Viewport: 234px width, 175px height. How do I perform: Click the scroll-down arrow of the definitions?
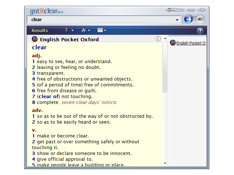coord(165,163)
